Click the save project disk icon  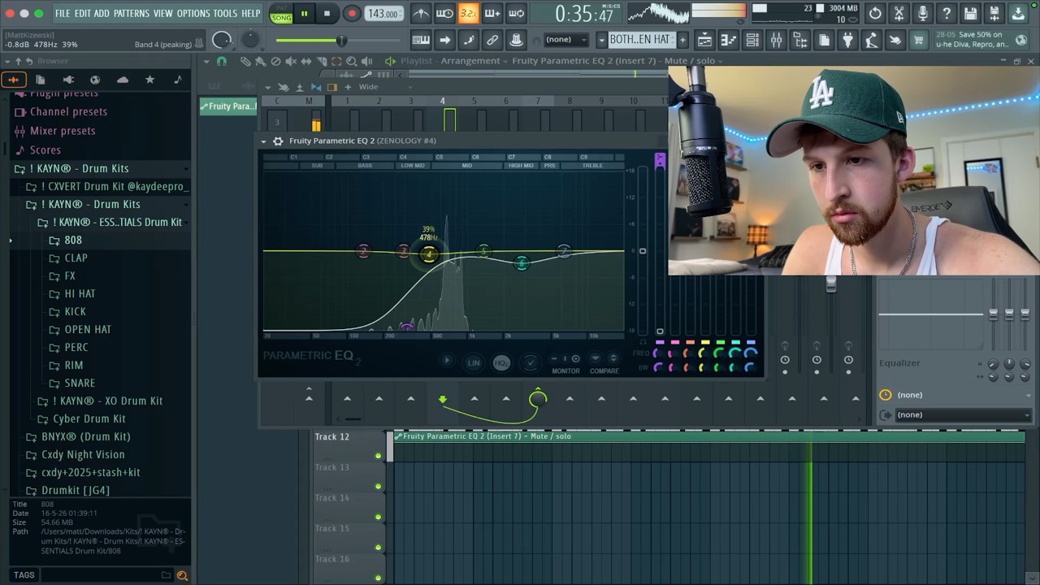(970, 13)
